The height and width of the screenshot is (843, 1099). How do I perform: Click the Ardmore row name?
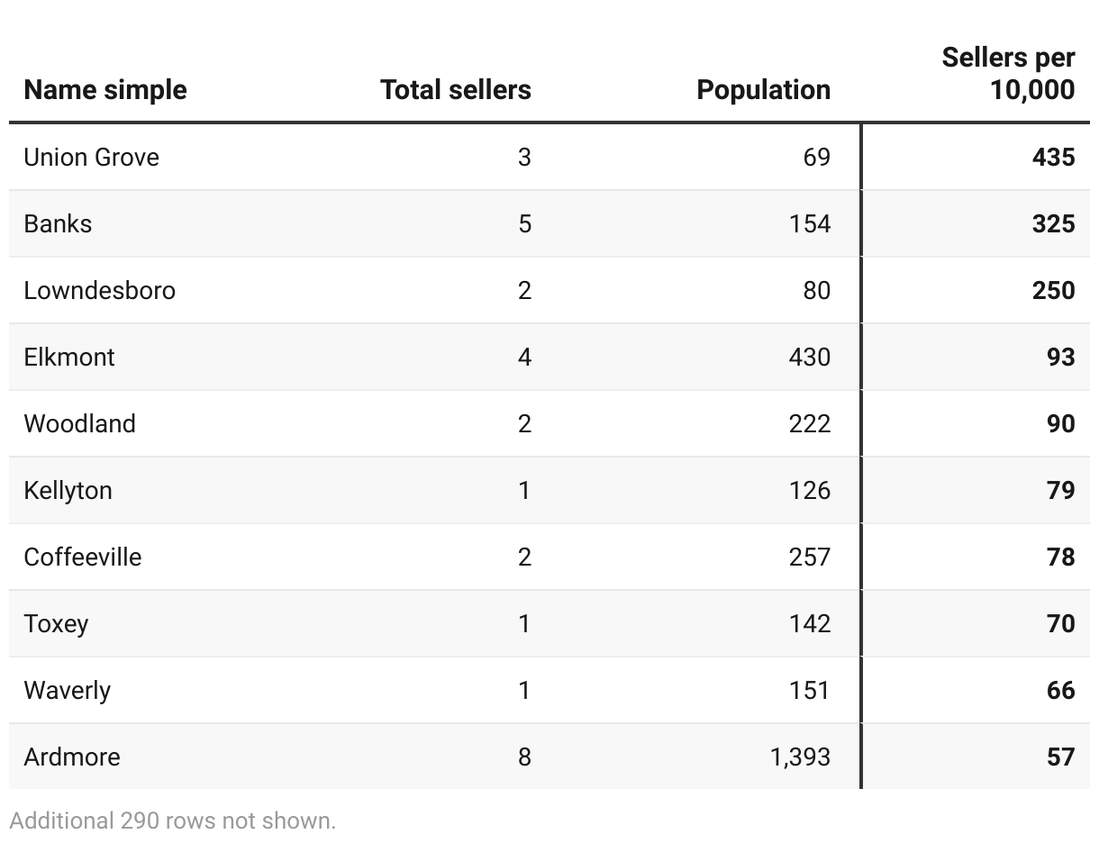(x=71, y=757)
